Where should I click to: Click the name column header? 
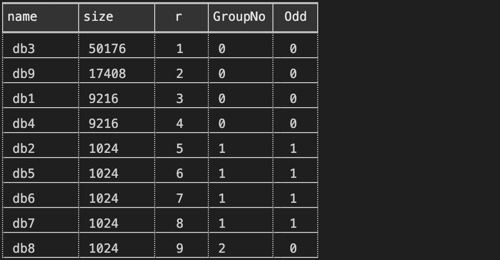pos(22,17)
